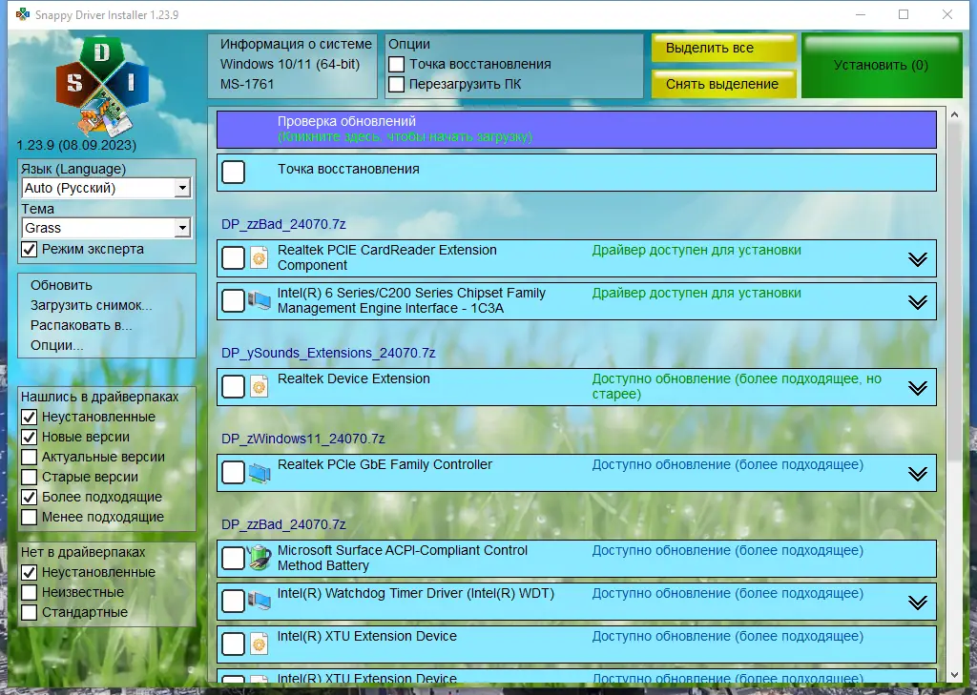Uncheck Более подходящие filter
This screenshot has height=695, width=977.
pyautogui.click(x=30, y=497)
